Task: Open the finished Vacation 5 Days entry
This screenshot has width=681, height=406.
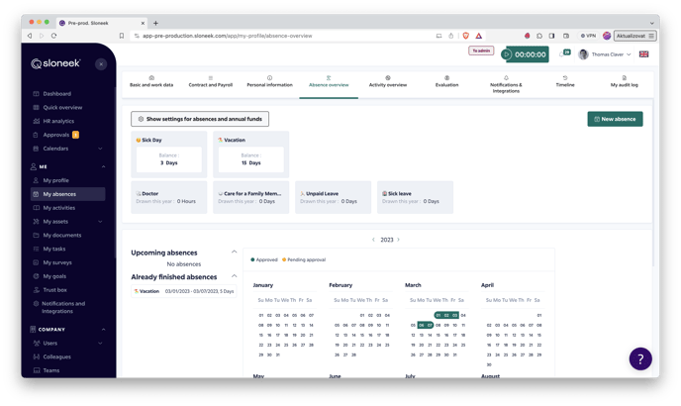Action: pyautogui.click(x=184, y=292)
